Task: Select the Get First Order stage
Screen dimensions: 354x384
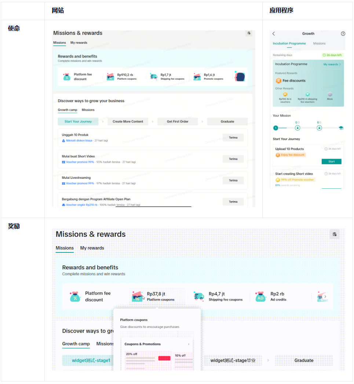Action: (178, 122)
